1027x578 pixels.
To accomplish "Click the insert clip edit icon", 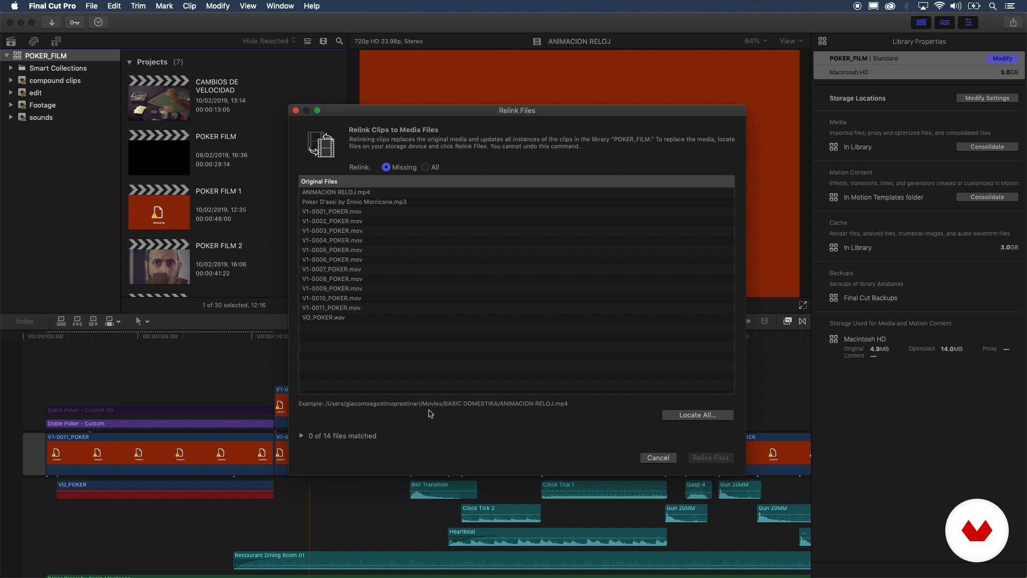I will pos(77,321).
